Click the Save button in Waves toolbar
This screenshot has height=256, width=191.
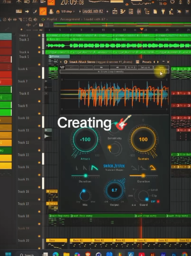click(161, 67)
